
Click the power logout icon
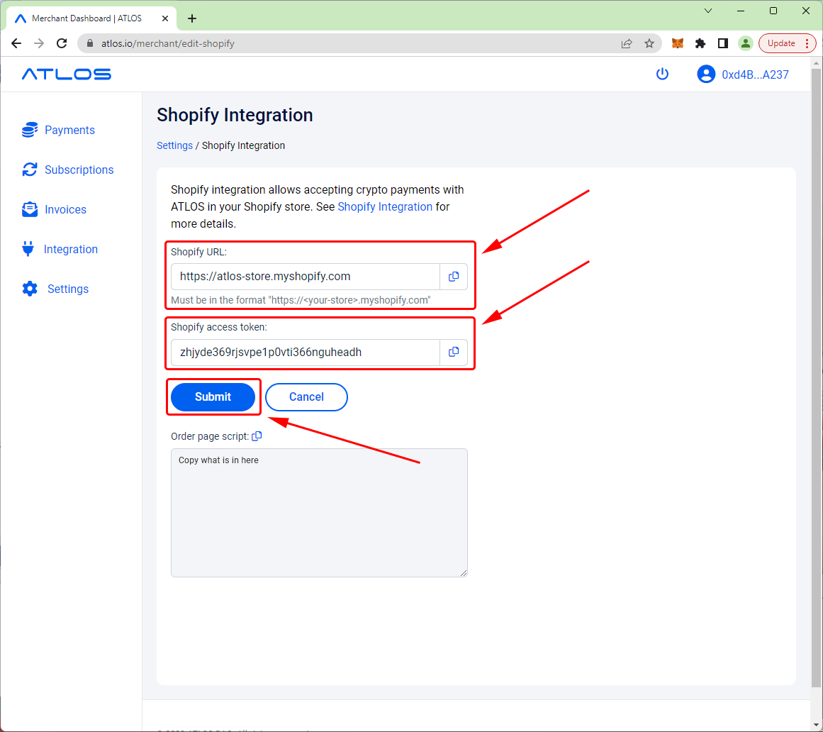662,74
